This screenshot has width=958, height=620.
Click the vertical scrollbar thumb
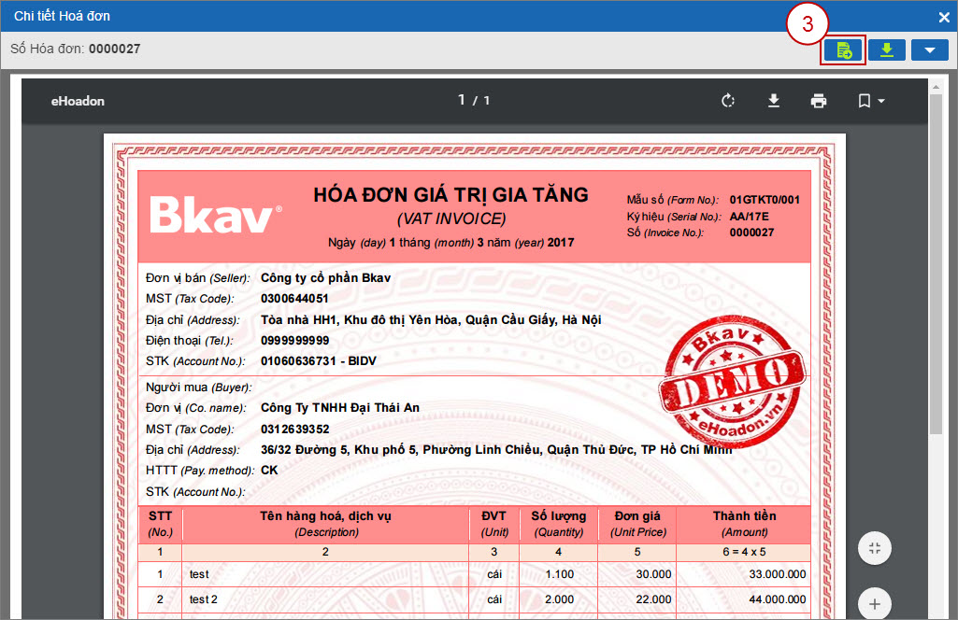936,263
